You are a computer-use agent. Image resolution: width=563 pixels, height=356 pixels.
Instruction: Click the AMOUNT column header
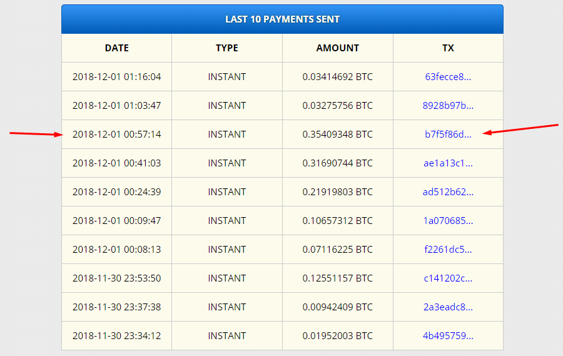click(338, 48)
